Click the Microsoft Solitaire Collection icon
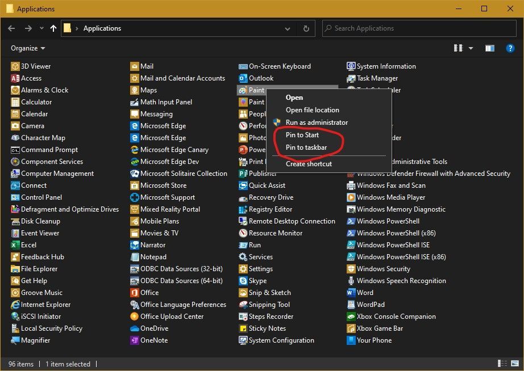The height and width of the screenshot is (371, 524). (x=134, y=174)
